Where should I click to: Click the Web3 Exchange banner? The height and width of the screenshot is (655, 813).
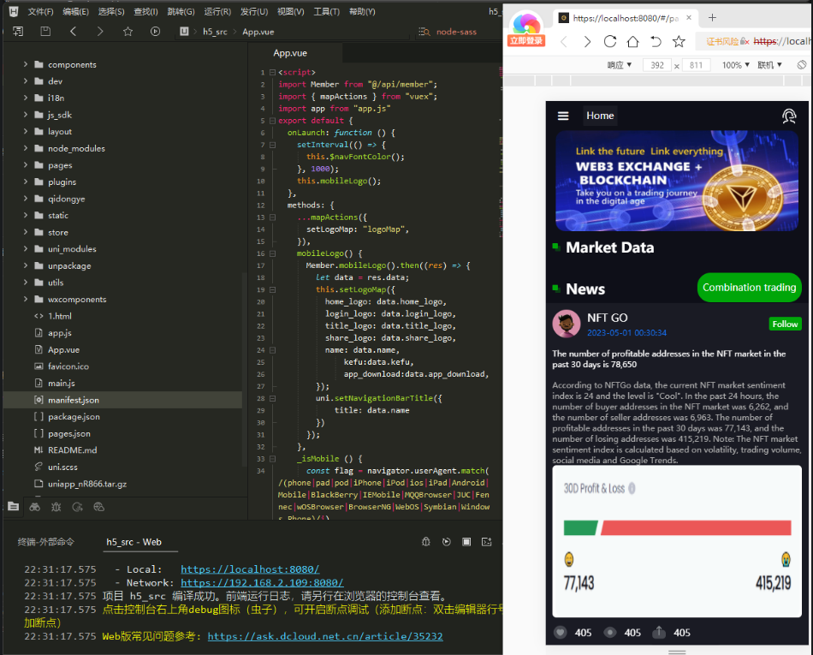677,181
